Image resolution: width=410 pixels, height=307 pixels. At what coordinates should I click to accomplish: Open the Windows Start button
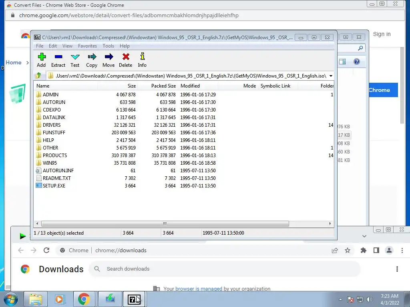(10, 299)
